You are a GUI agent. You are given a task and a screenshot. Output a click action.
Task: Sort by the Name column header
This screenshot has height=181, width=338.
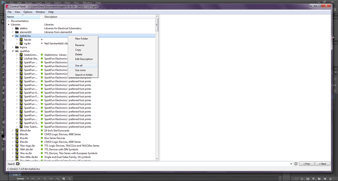click(x=23, y=17)
